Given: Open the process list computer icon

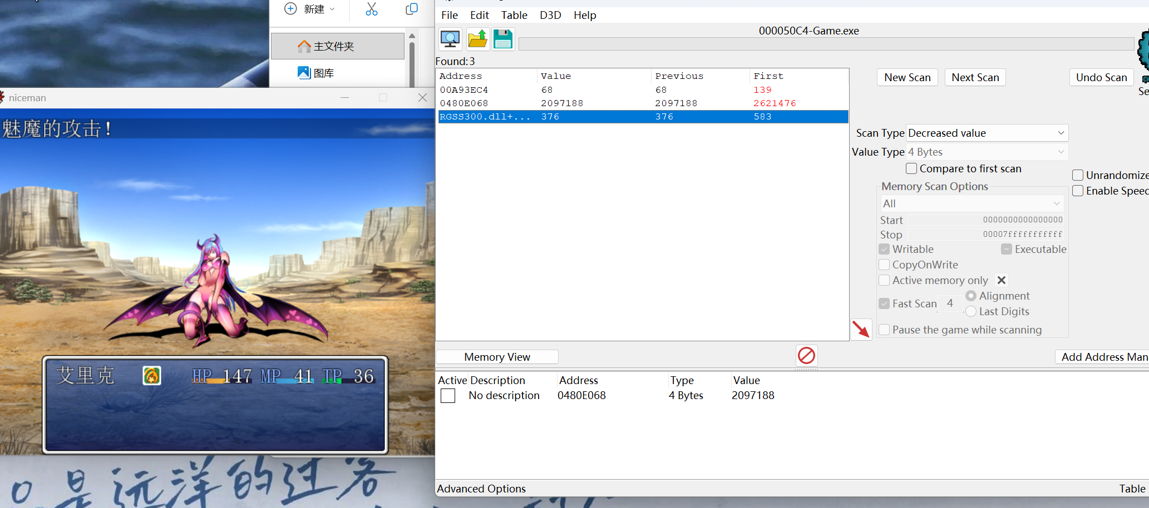Looking at the screenshot, I should [x=450, y=39].
